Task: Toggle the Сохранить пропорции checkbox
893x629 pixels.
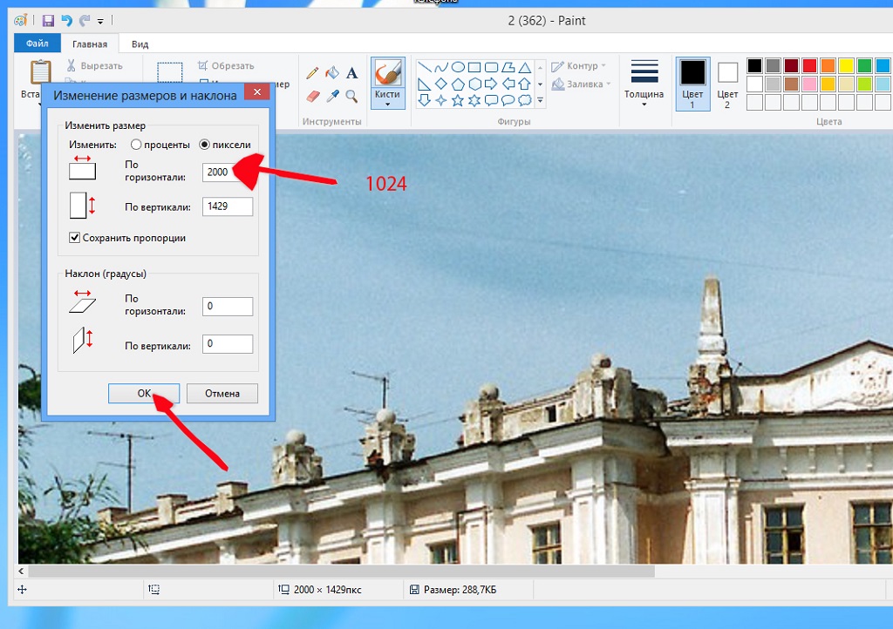Action: click(x=75, y=237)
